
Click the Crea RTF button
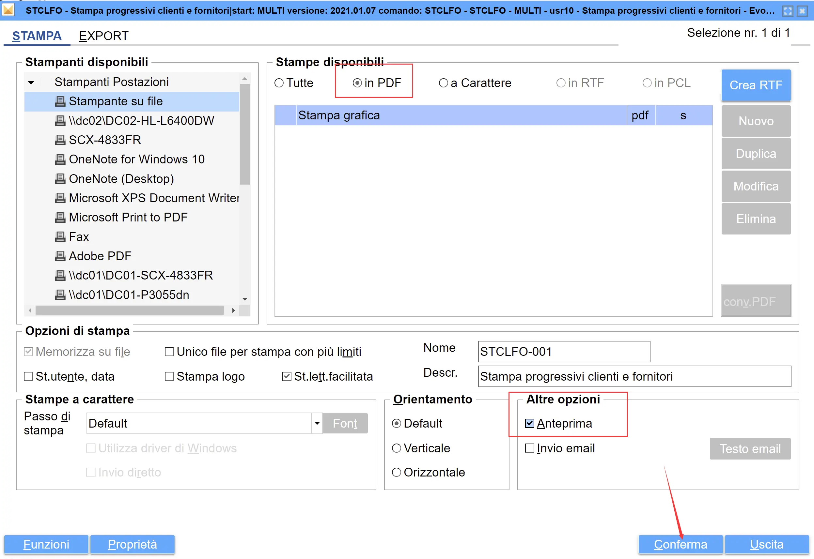click(756, 85)
